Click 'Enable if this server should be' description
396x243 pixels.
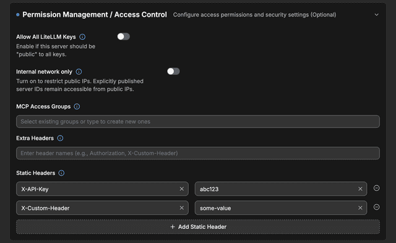56,50
